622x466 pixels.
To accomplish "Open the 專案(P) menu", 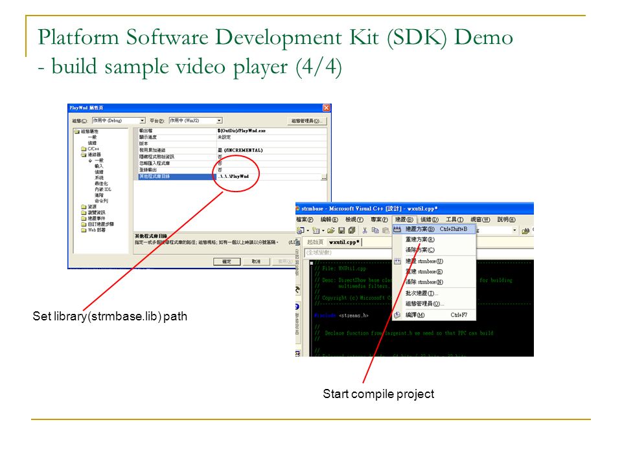I will pyautogui.click(x=379, y=219).
